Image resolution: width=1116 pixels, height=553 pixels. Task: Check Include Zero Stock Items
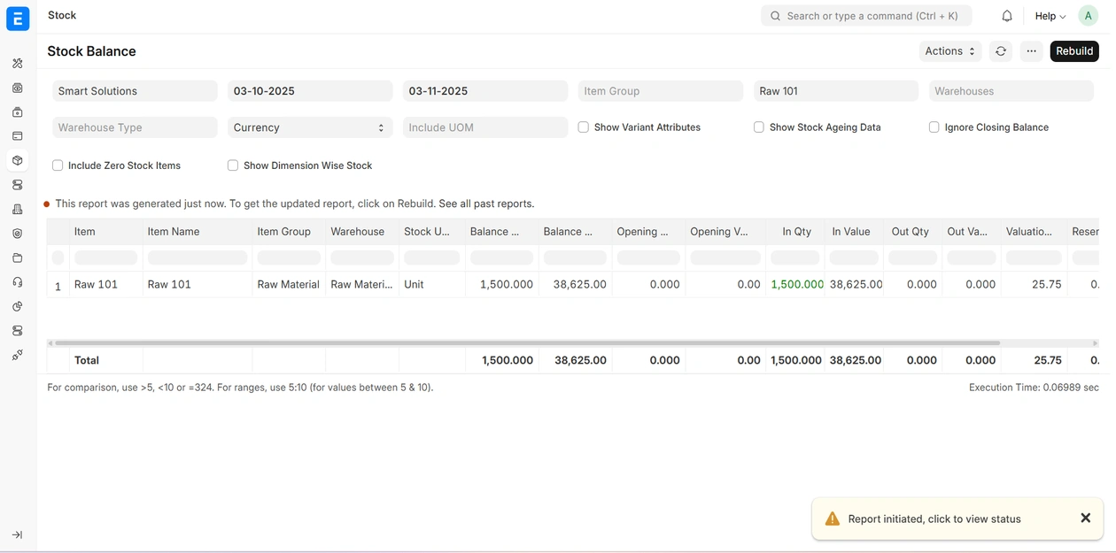pyautogui.click(x=58, y=165)
